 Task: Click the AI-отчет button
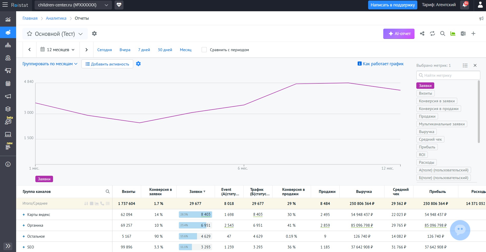(399, 34)
